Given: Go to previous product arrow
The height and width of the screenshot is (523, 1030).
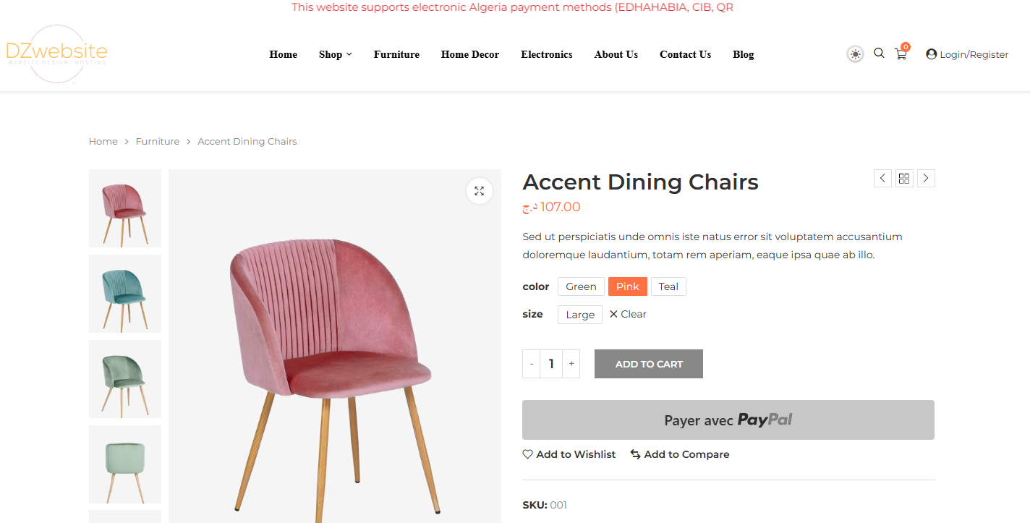Looking at the screenshot, I should [882, 178].
